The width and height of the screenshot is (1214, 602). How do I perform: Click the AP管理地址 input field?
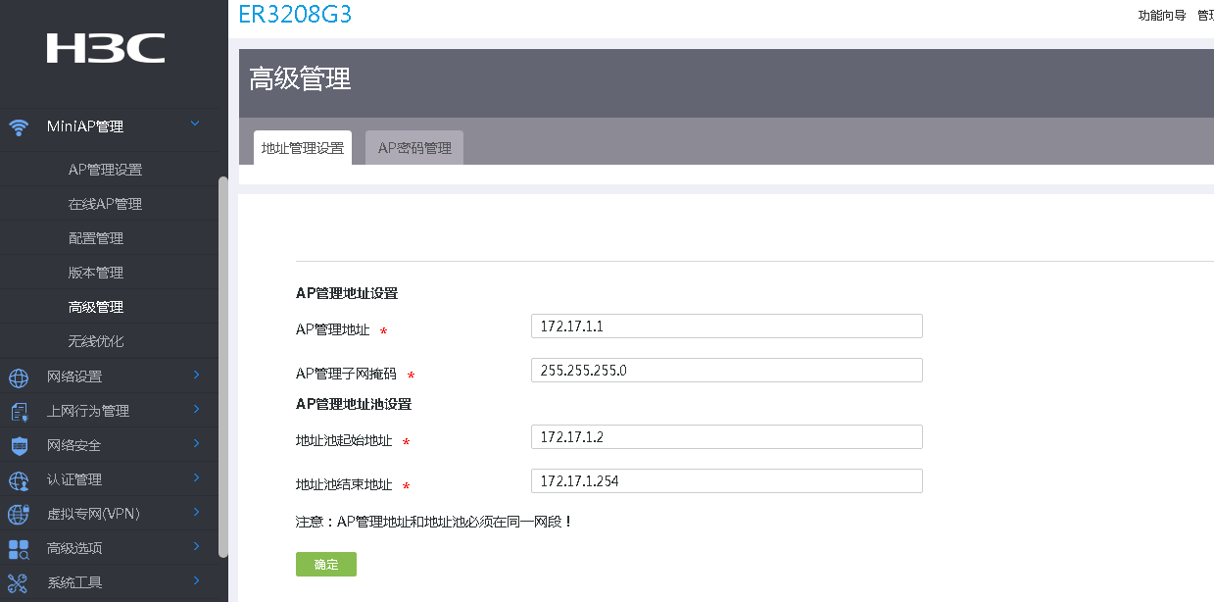pyautogui.click(x=726, y=326)
